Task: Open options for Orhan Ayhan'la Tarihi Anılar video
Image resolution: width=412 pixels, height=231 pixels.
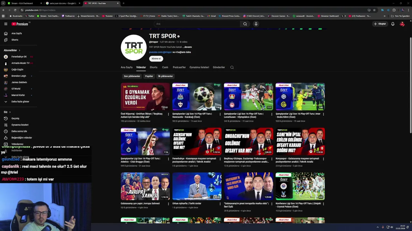Action: pos(220,204)
